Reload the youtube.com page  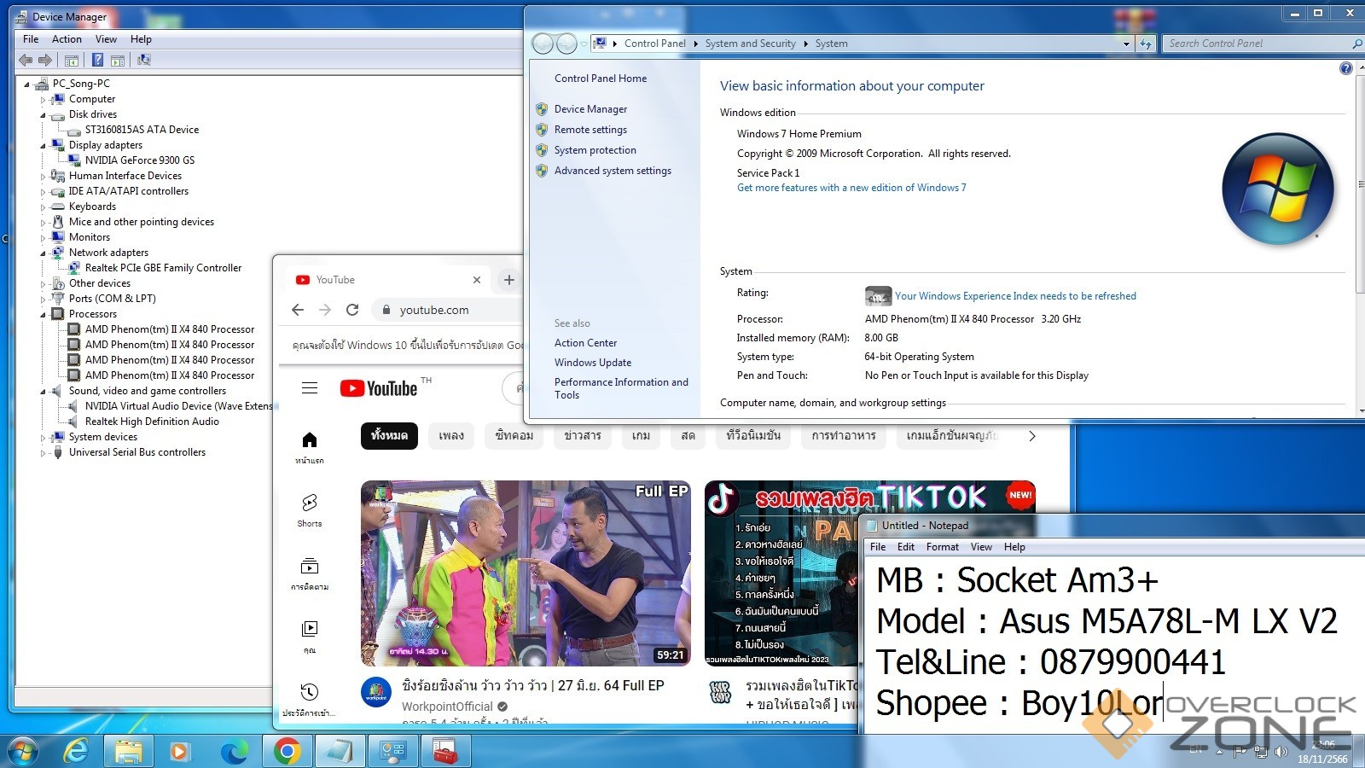tap(352, 310)
